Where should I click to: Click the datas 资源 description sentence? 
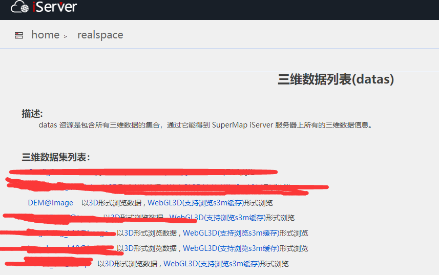click(206, 125)
